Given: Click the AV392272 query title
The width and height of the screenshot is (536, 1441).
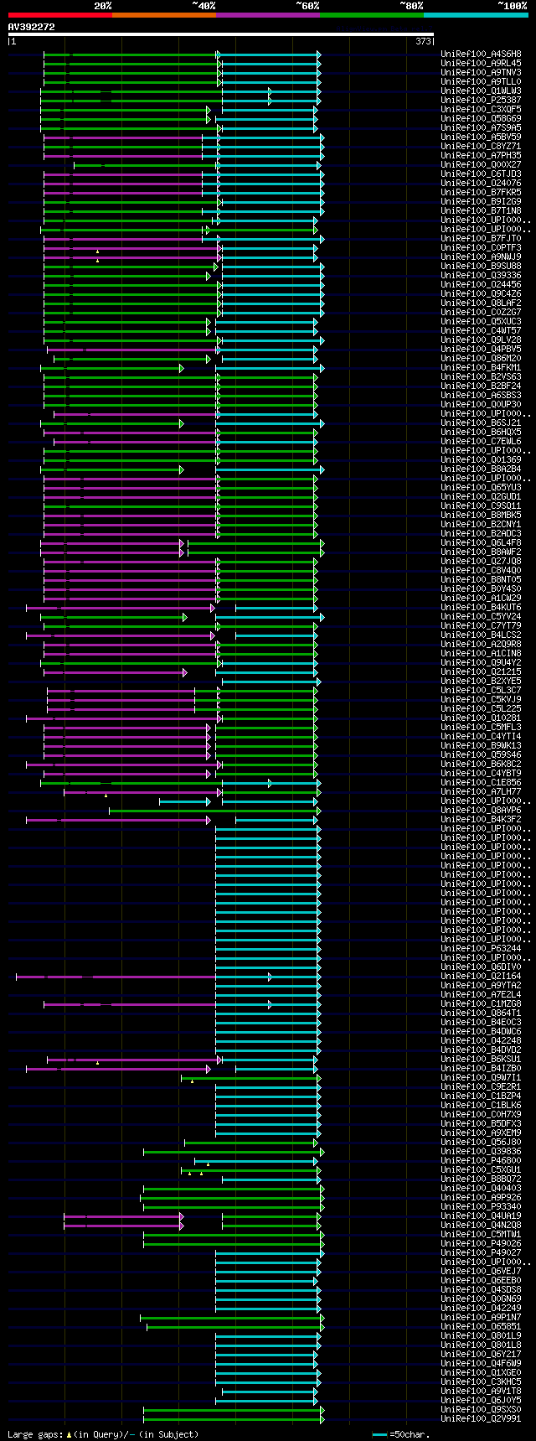Looking at the screenshot, I should 32,27.
